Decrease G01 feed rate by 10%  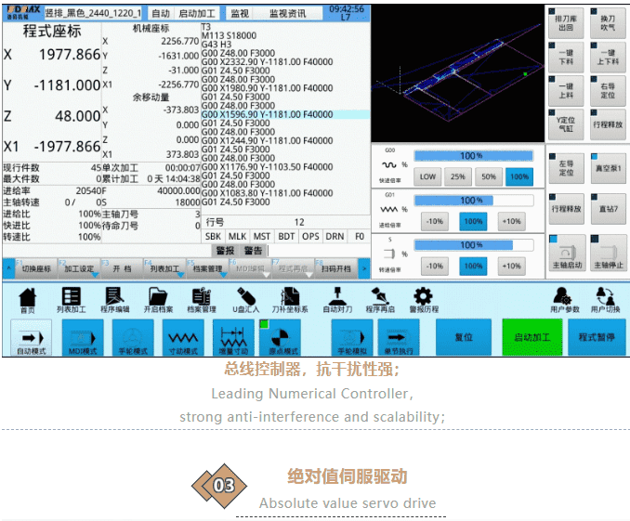tap(434, 221)
